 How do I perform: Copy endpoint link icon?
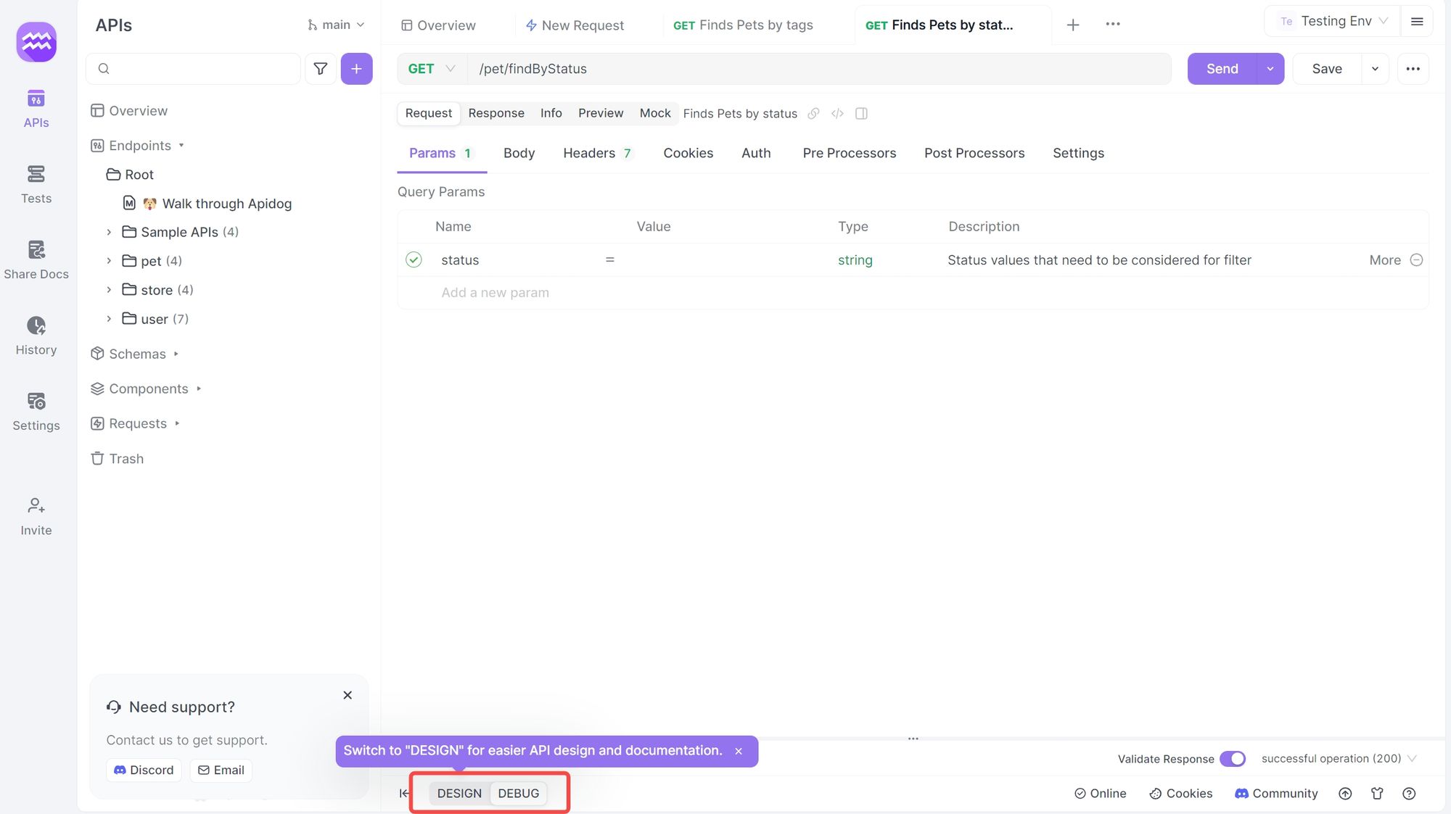(813, 113)
